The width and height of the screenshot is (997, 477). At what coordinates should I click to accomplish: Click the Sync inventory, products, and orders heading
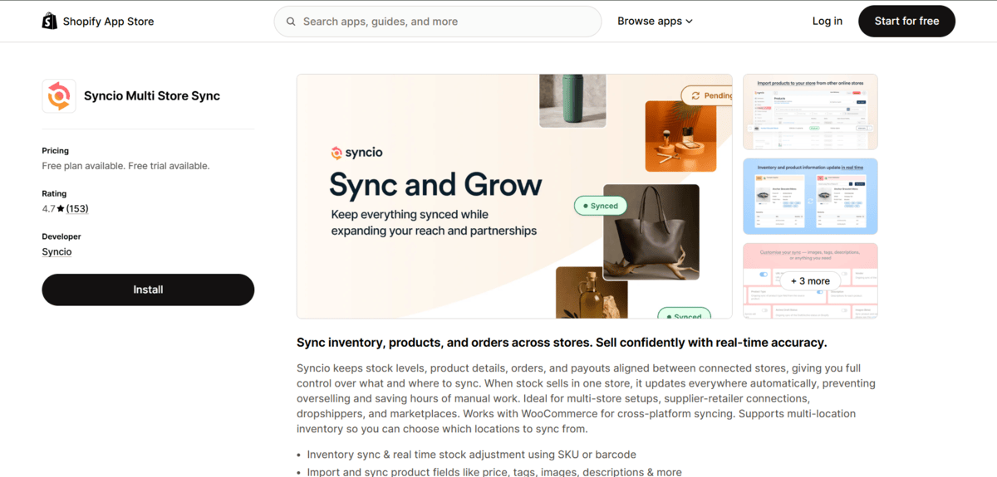click(x=562, y=343)
